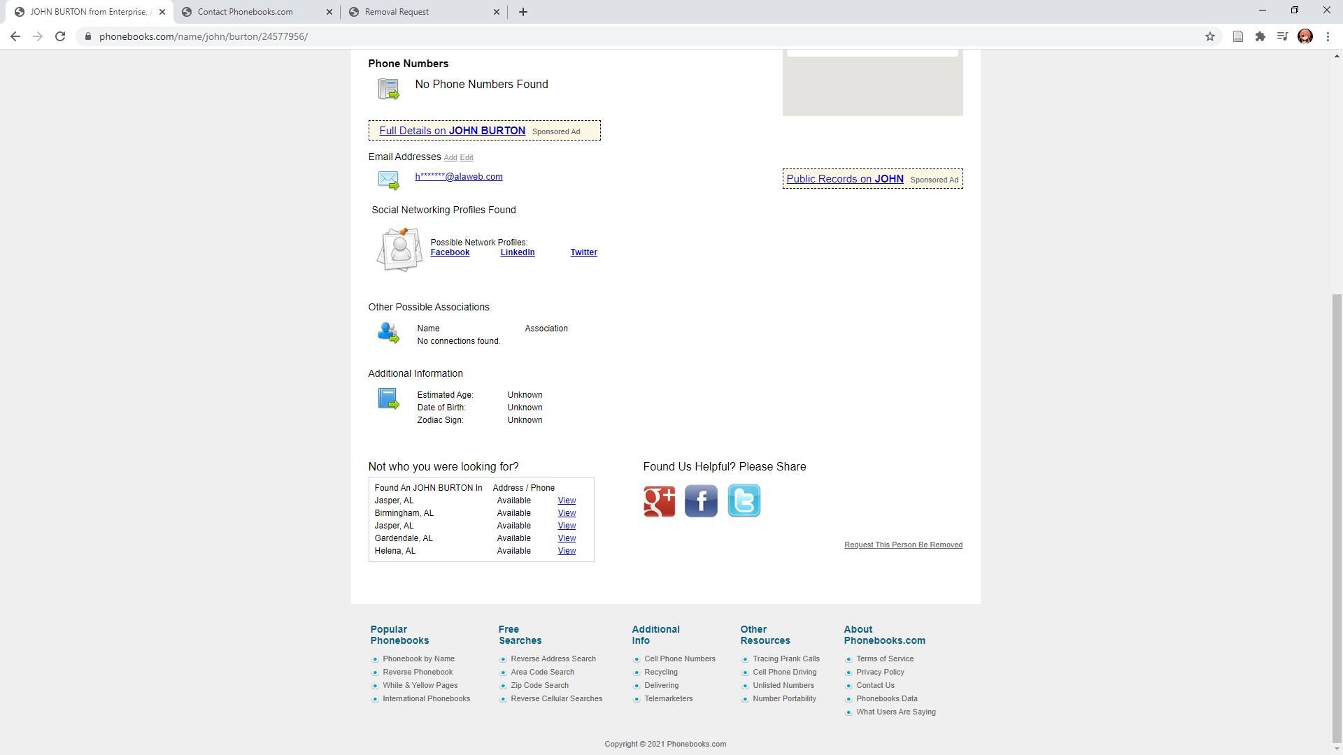The image size is (1343, 755).
Task: Open Phonebook by Name footer link
Action: 418,659
